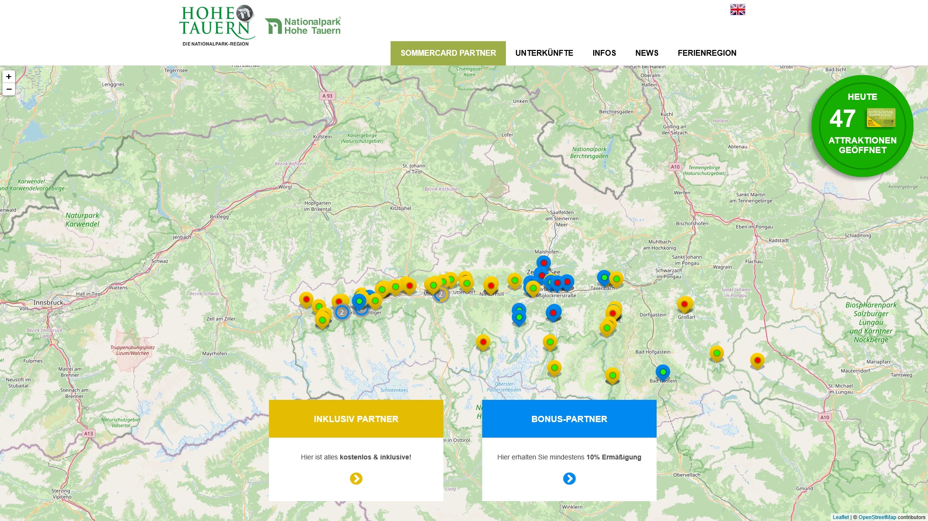Select the blue map marker at Bad Gastein
This screenshot has height=521, width=928.
point(663,372)
